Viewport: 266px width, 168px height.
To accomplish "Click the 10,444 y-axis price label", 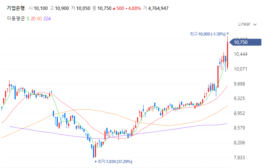I will [x=241, y=54].
